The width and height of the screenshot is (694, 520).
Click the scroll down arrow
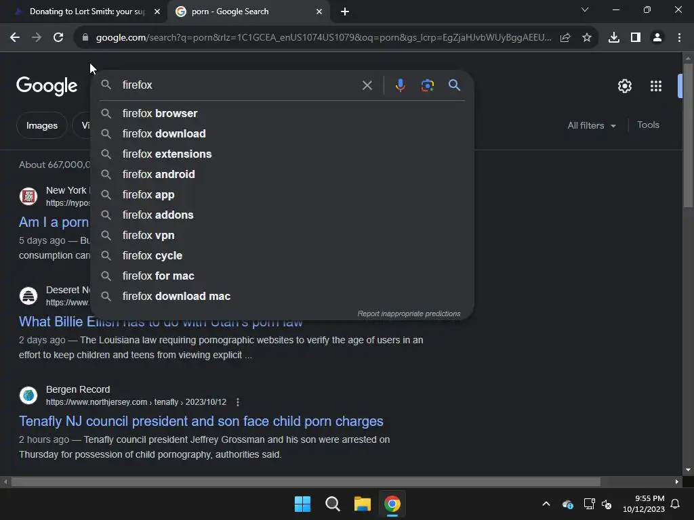click(688, 470)
